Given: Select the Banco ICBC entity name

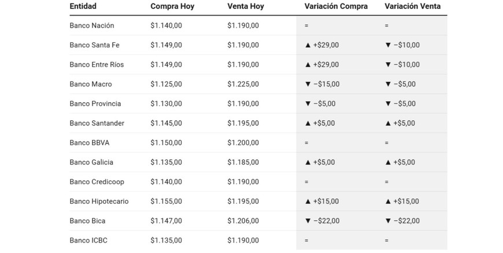Looking at the screenshot, I should point(88,240).
